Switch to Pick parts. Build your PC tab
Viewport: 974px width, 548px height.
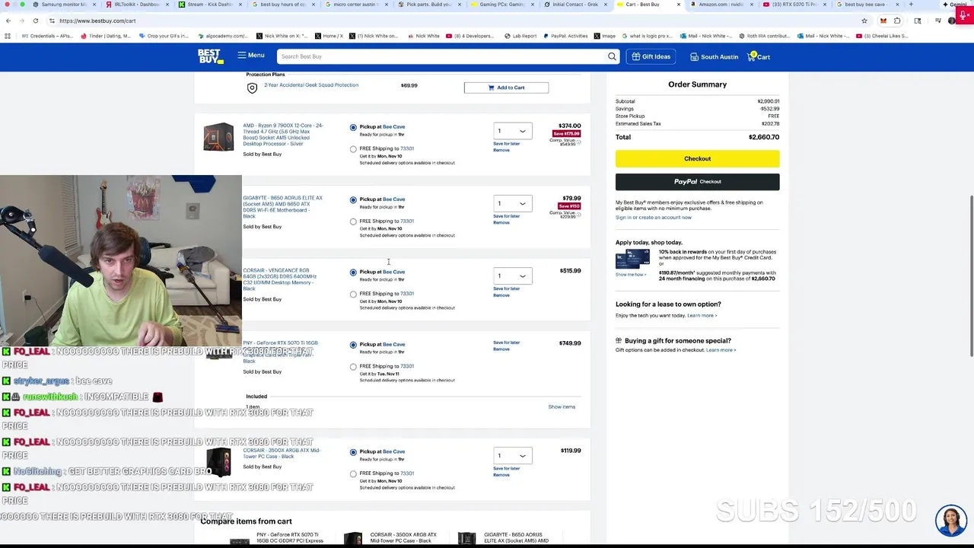(x=428, y=5)
